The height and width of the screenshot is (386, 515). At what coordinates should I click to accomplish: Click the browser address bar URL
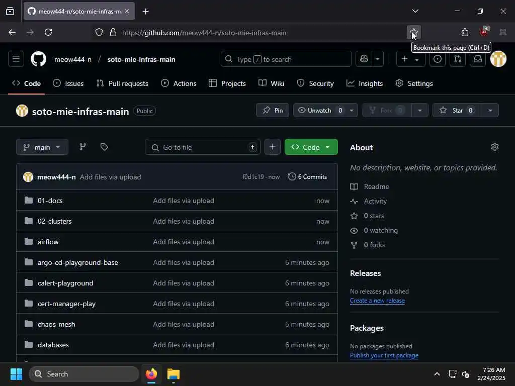click(204, 33)
